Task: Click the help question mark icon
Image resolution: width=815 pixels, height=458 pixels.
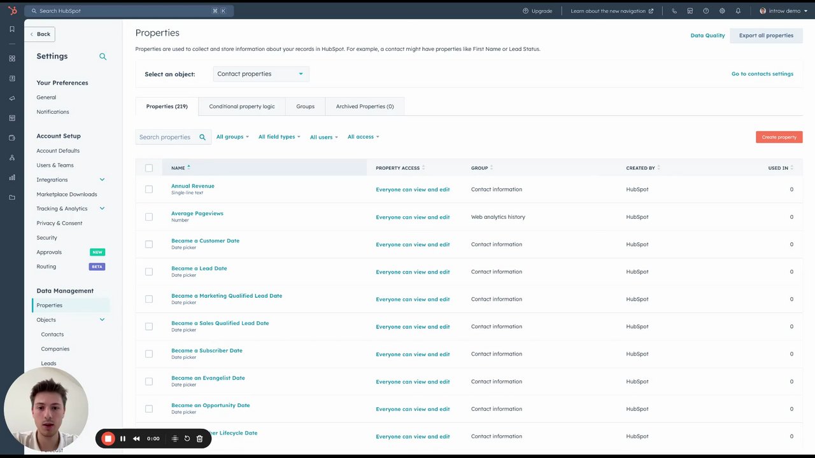Action: pos(706,11)
